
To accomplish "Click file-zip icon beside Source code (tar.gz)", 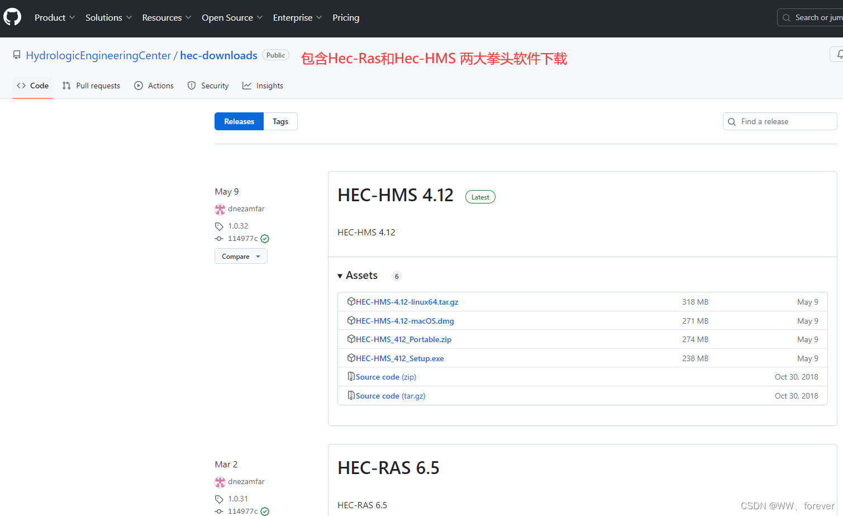I will point(351,395).
